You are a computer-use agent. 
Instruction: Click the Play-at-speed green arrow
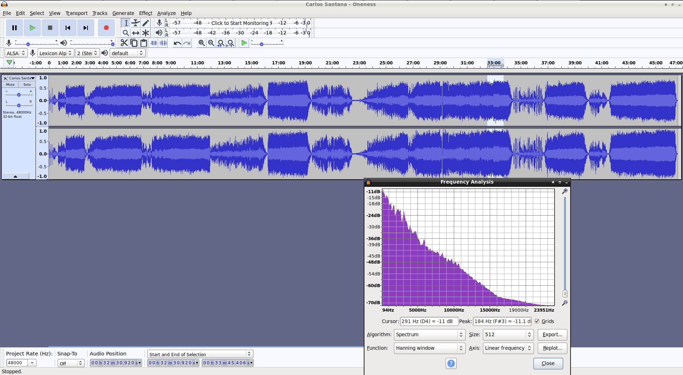click(x=244, y=43)
